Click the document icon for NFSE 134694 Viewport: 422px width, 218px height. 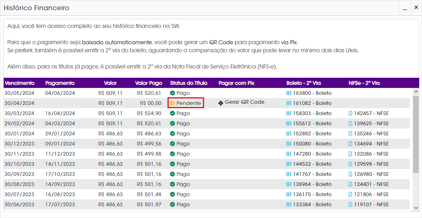tap(350, 144)
